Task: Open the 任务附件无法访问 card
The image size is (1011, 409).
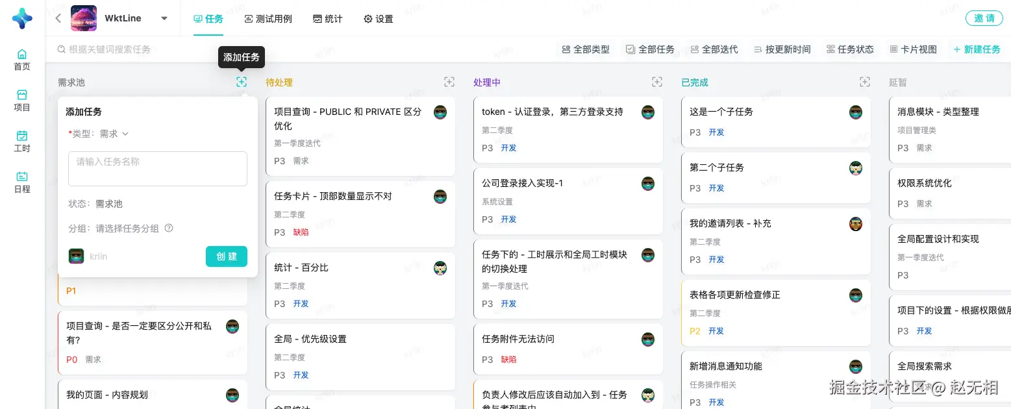Action: click(568, 349)
